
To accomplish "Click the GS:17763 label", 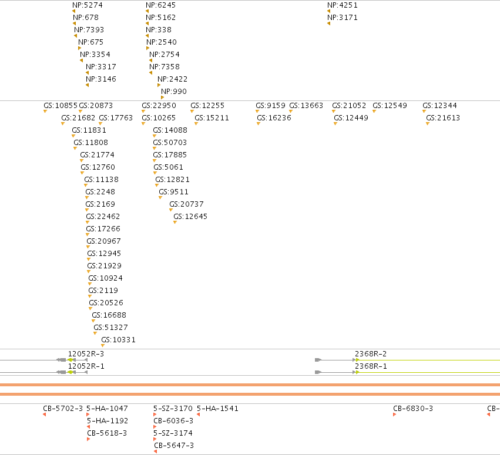I will click(116, 118).
